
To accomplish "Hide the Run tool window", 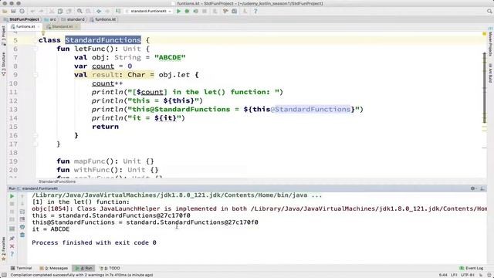I will click(482, 188).
